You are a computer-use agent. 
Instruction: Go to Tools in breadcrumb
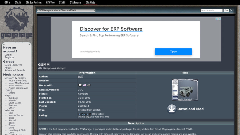tap(64, 10)
